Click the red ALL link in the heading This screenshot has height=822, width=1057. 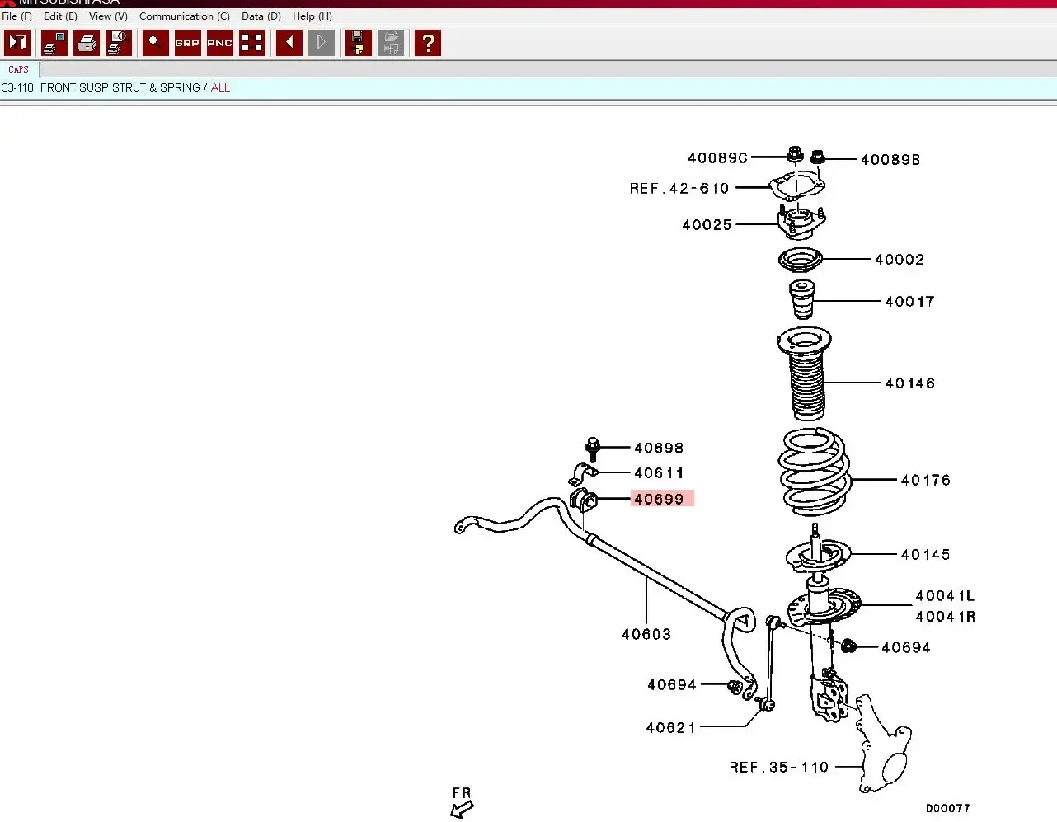click(x=220, y=87)
